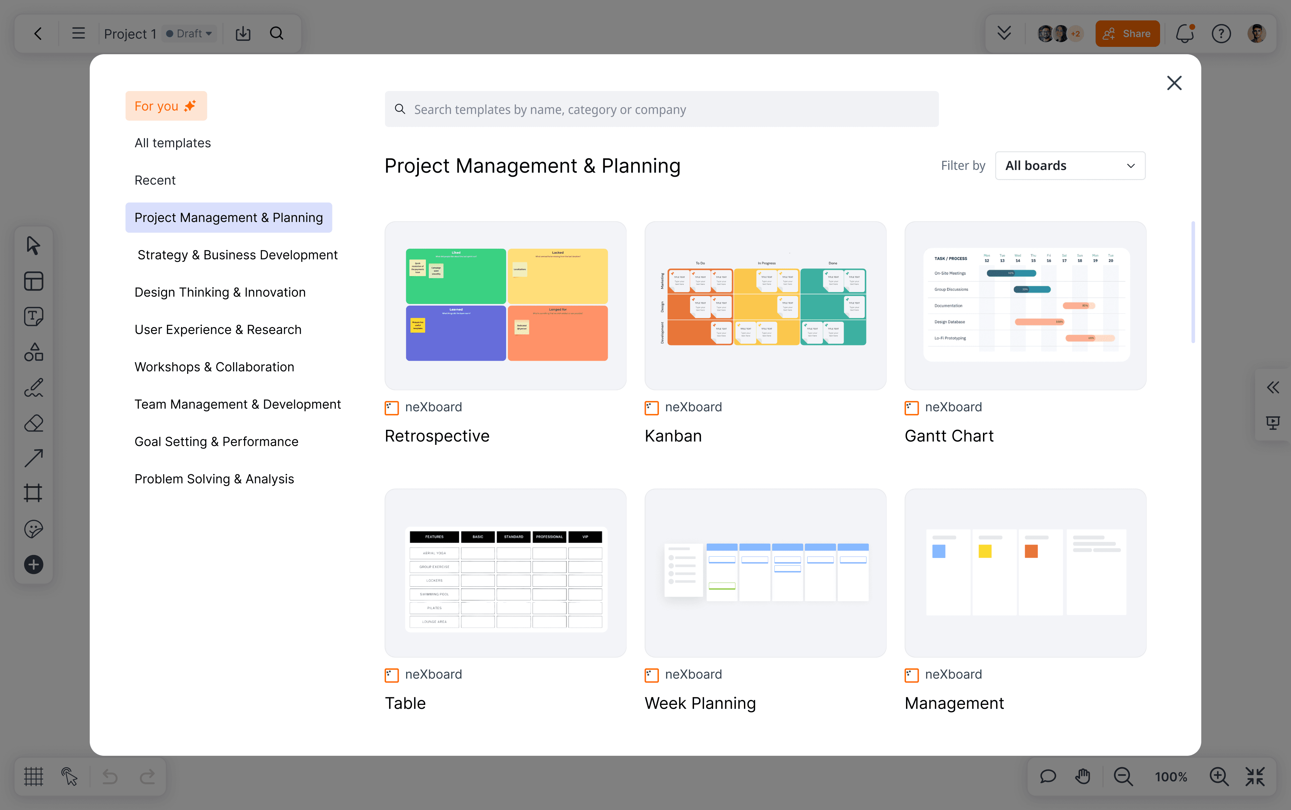
Task: Toggle the grid display
Action: coord(33,776)
